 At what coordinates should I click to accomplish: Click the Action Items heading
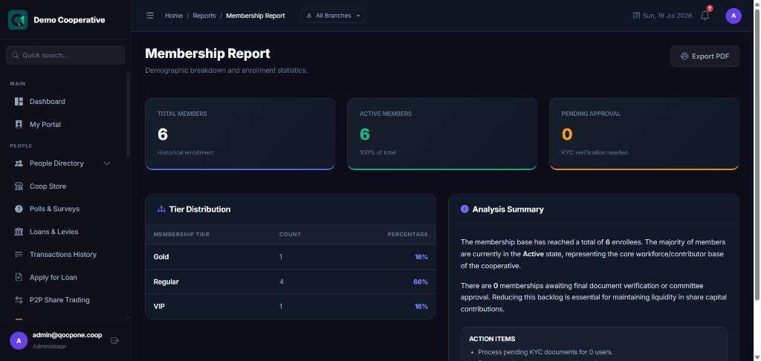492,339
